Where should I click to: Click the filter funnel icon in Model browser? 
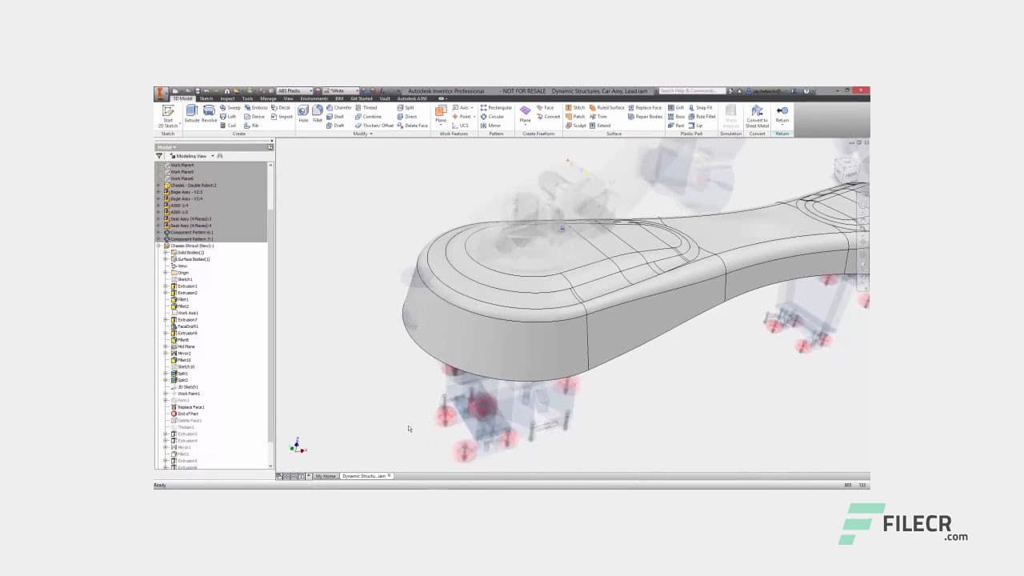158,156
